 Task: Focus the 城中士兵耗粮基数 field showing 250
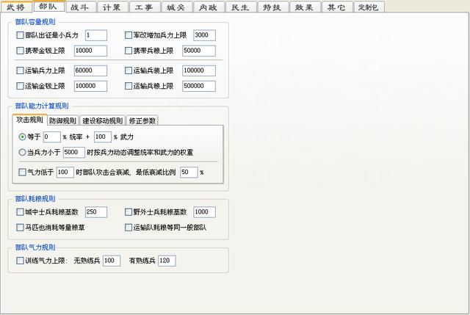(96, 212)
